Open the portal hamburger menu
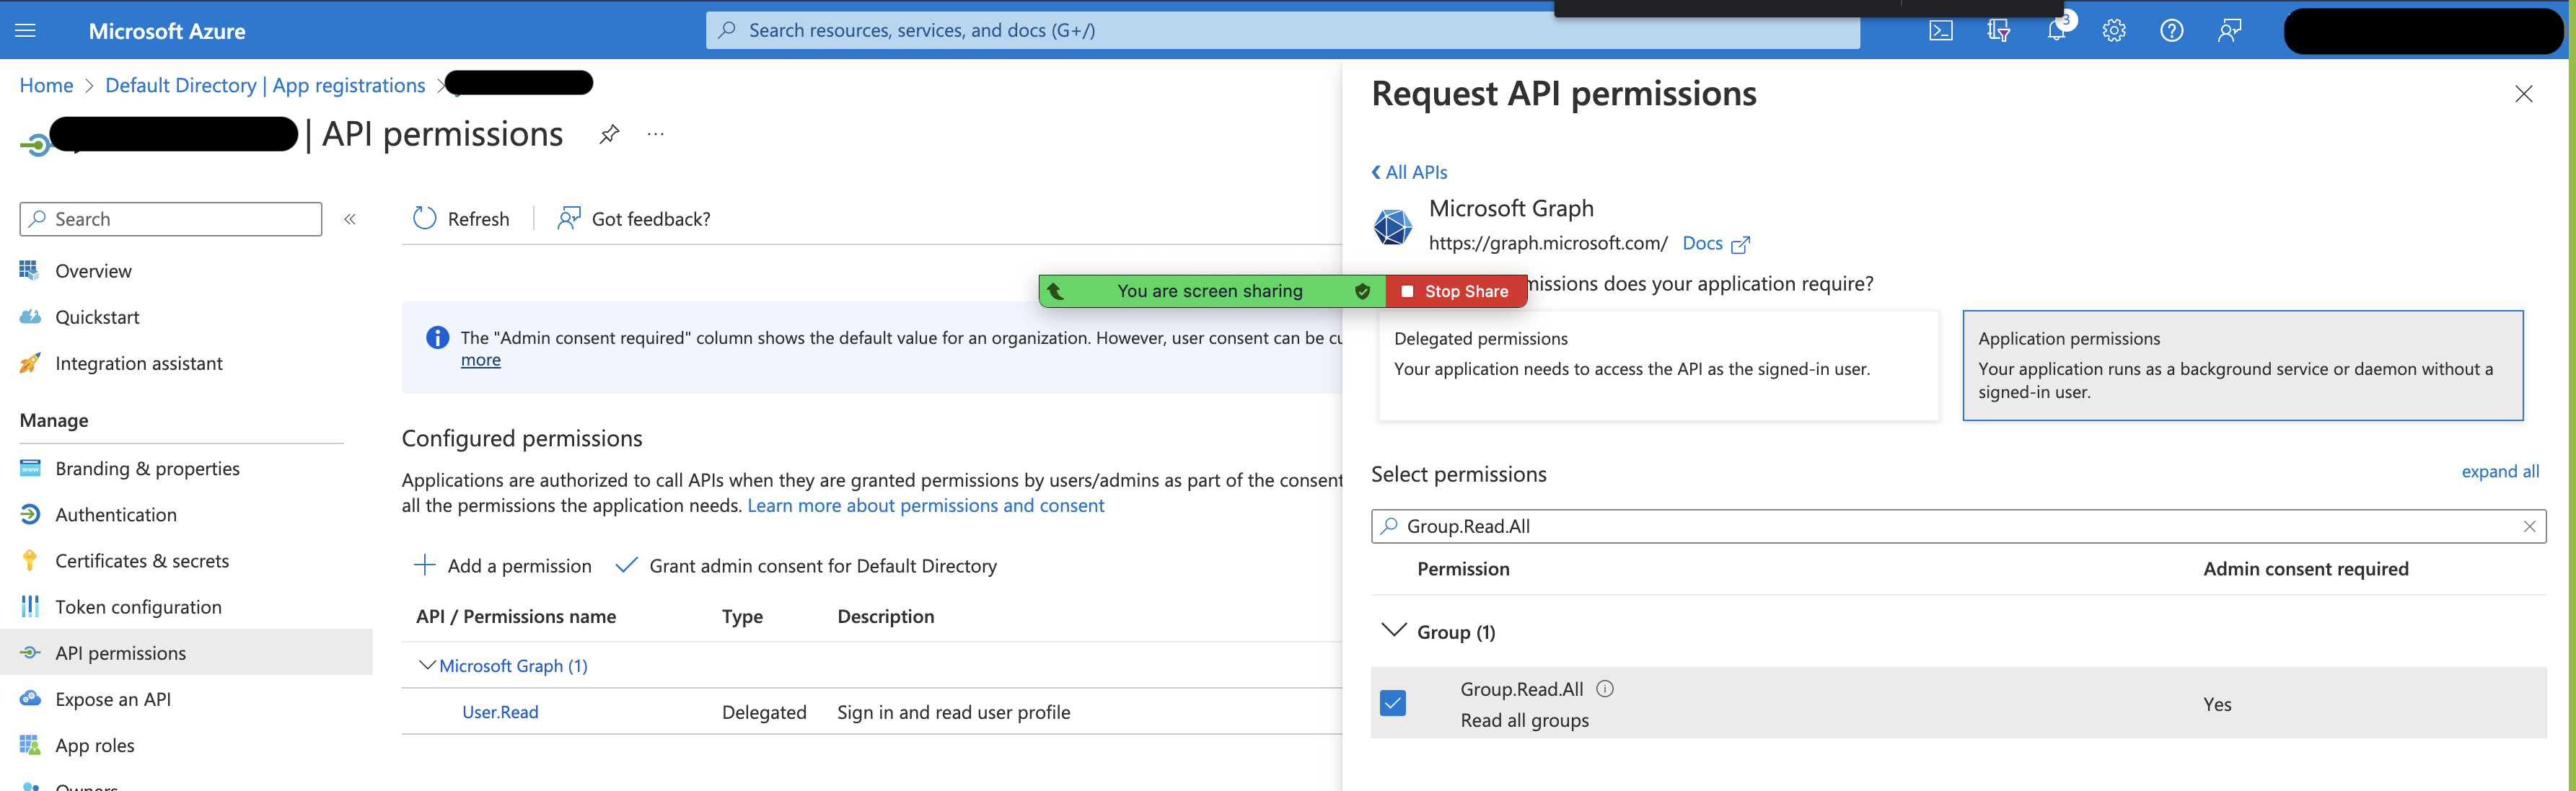This screenshot has height=791, width=2576. (26, 31)
